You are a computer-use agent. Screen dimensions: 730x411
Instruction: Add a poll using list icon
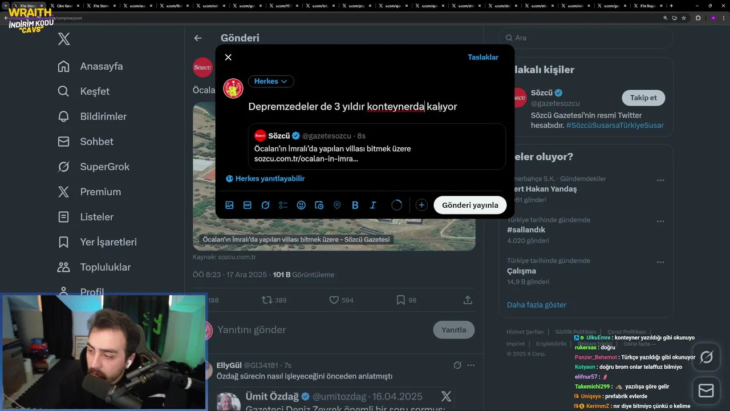point(283,205)
